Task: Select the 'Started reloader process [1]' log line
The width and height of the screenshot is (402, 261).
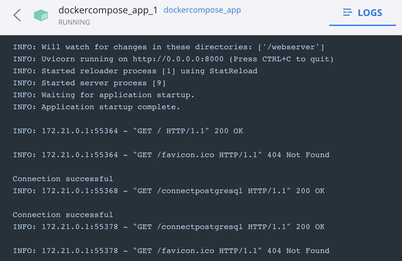Action: (135, 71)
